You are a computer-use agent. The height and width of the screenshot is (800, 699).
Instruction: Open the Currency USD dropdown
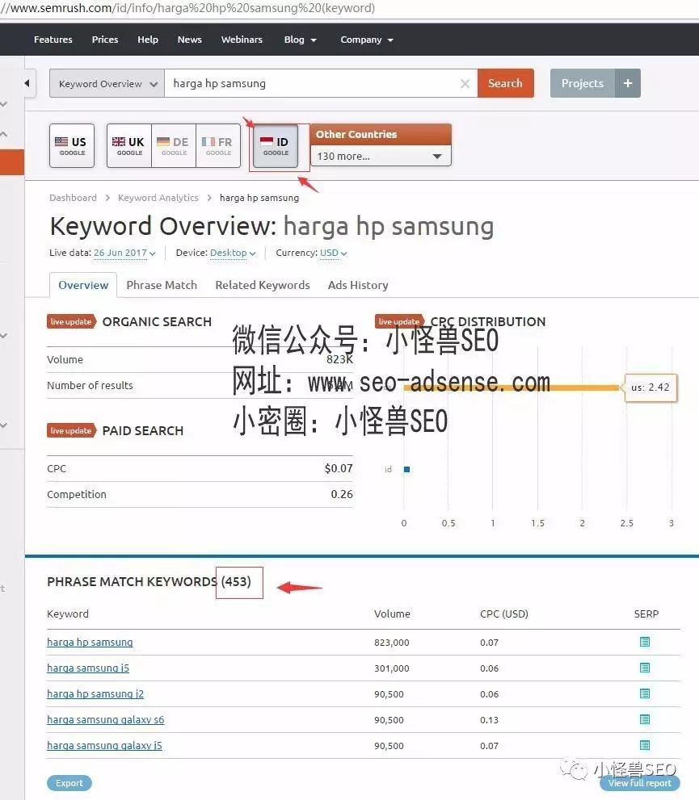(x=333, y=253)
